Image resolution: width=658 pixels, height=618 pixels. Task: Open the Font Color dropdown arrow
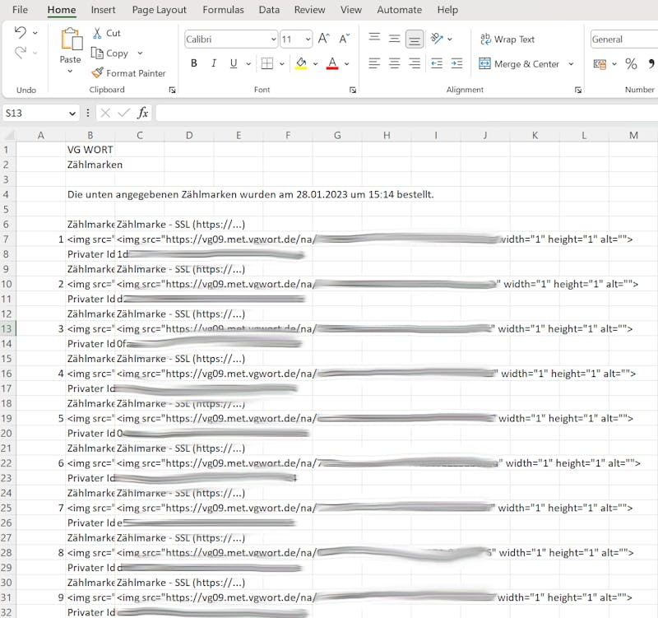[347, 64]
